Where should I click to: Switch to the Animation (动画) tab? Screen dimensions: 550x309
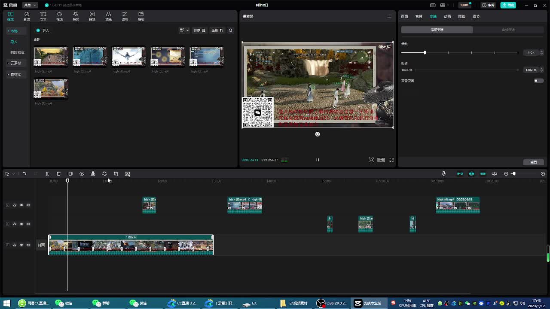point(447,16)
